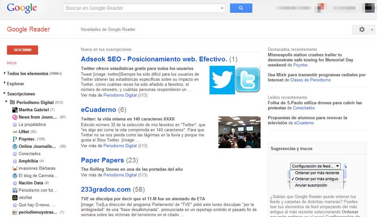
Task: Click the conference room photo thumbnail
Action: pos(239,132)
